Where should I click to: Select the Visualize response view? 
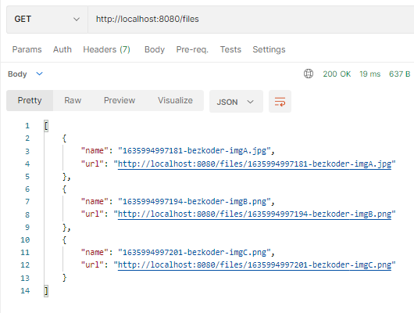click(175, 100)
